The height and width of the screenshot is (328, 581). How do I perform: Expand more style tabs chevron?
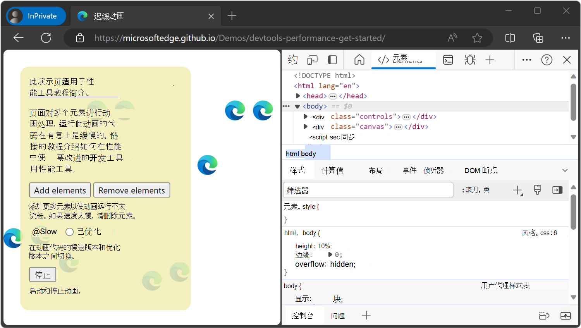point(565,170)
